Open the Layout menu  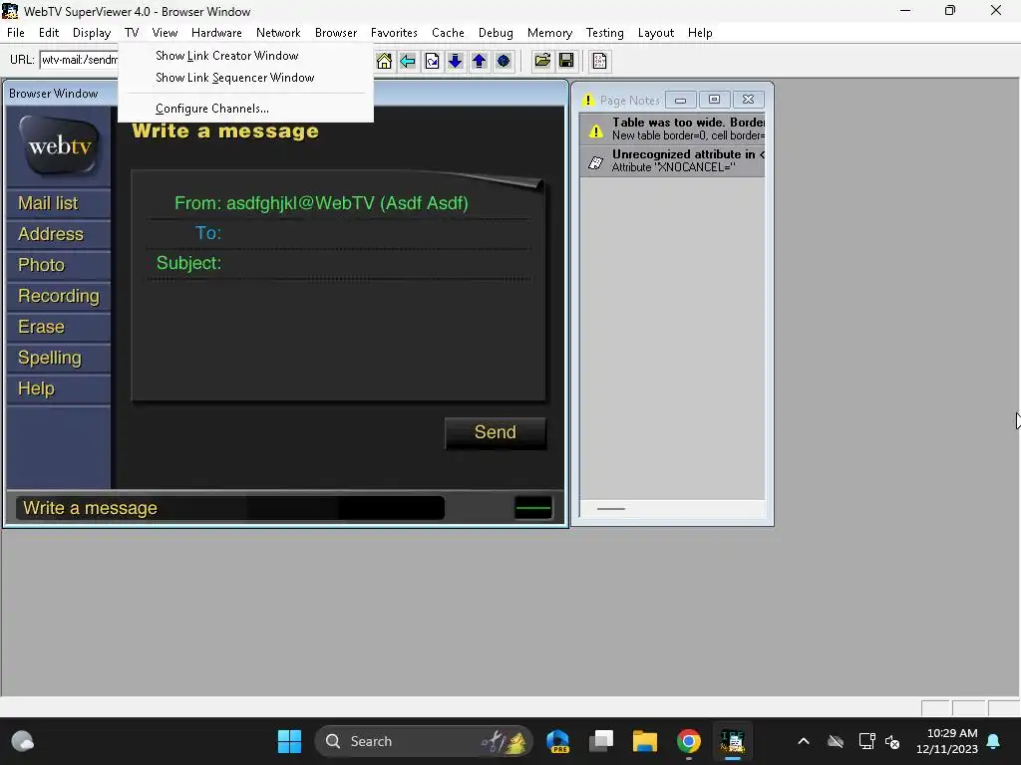point(656,33)
